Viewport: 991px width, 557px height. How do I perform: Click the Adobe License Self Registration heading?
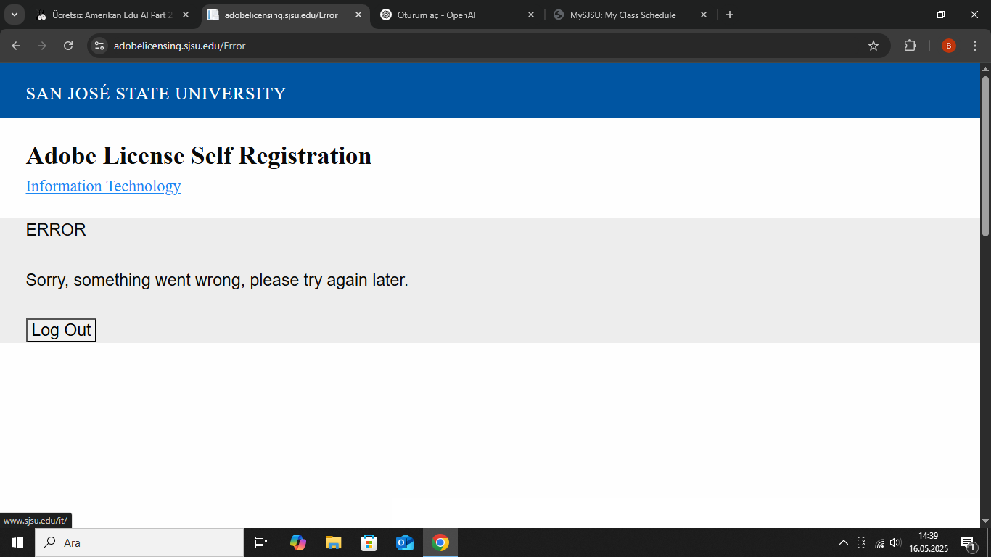pos(199,156)
